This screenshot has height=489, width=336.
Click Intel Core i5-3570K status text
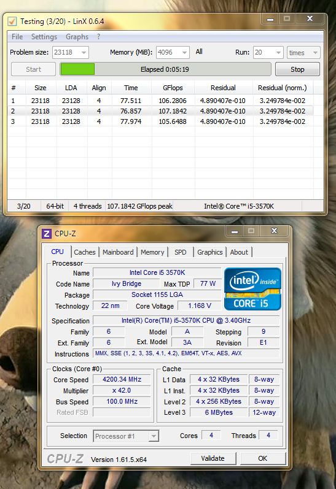pos(239,206)
